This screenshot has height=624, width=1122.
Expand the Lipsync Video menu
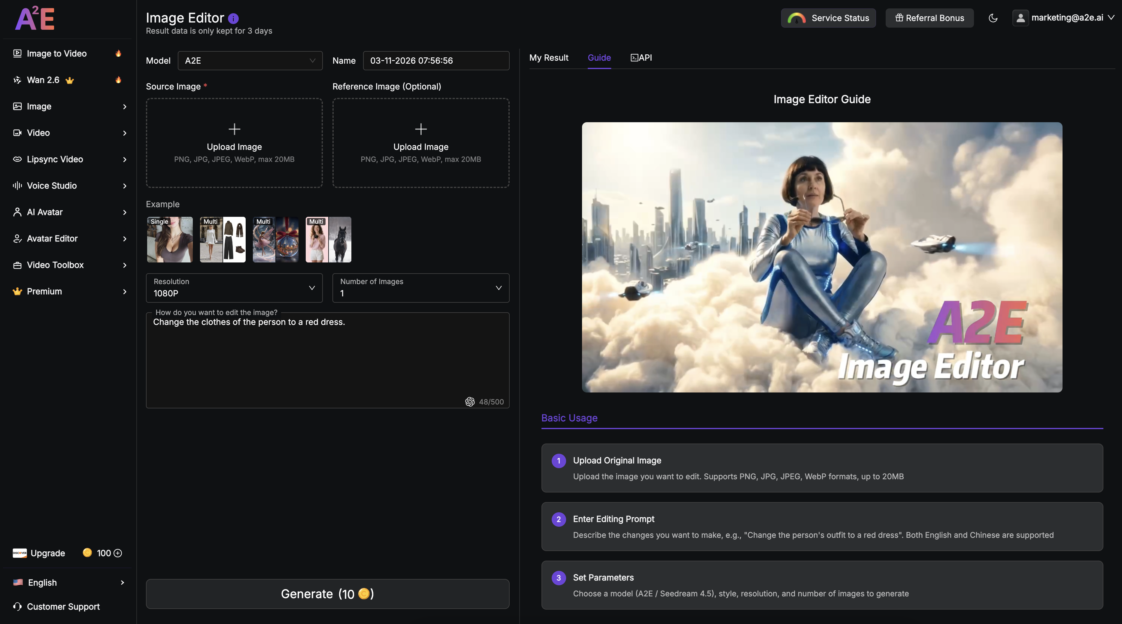coord(125,159)
